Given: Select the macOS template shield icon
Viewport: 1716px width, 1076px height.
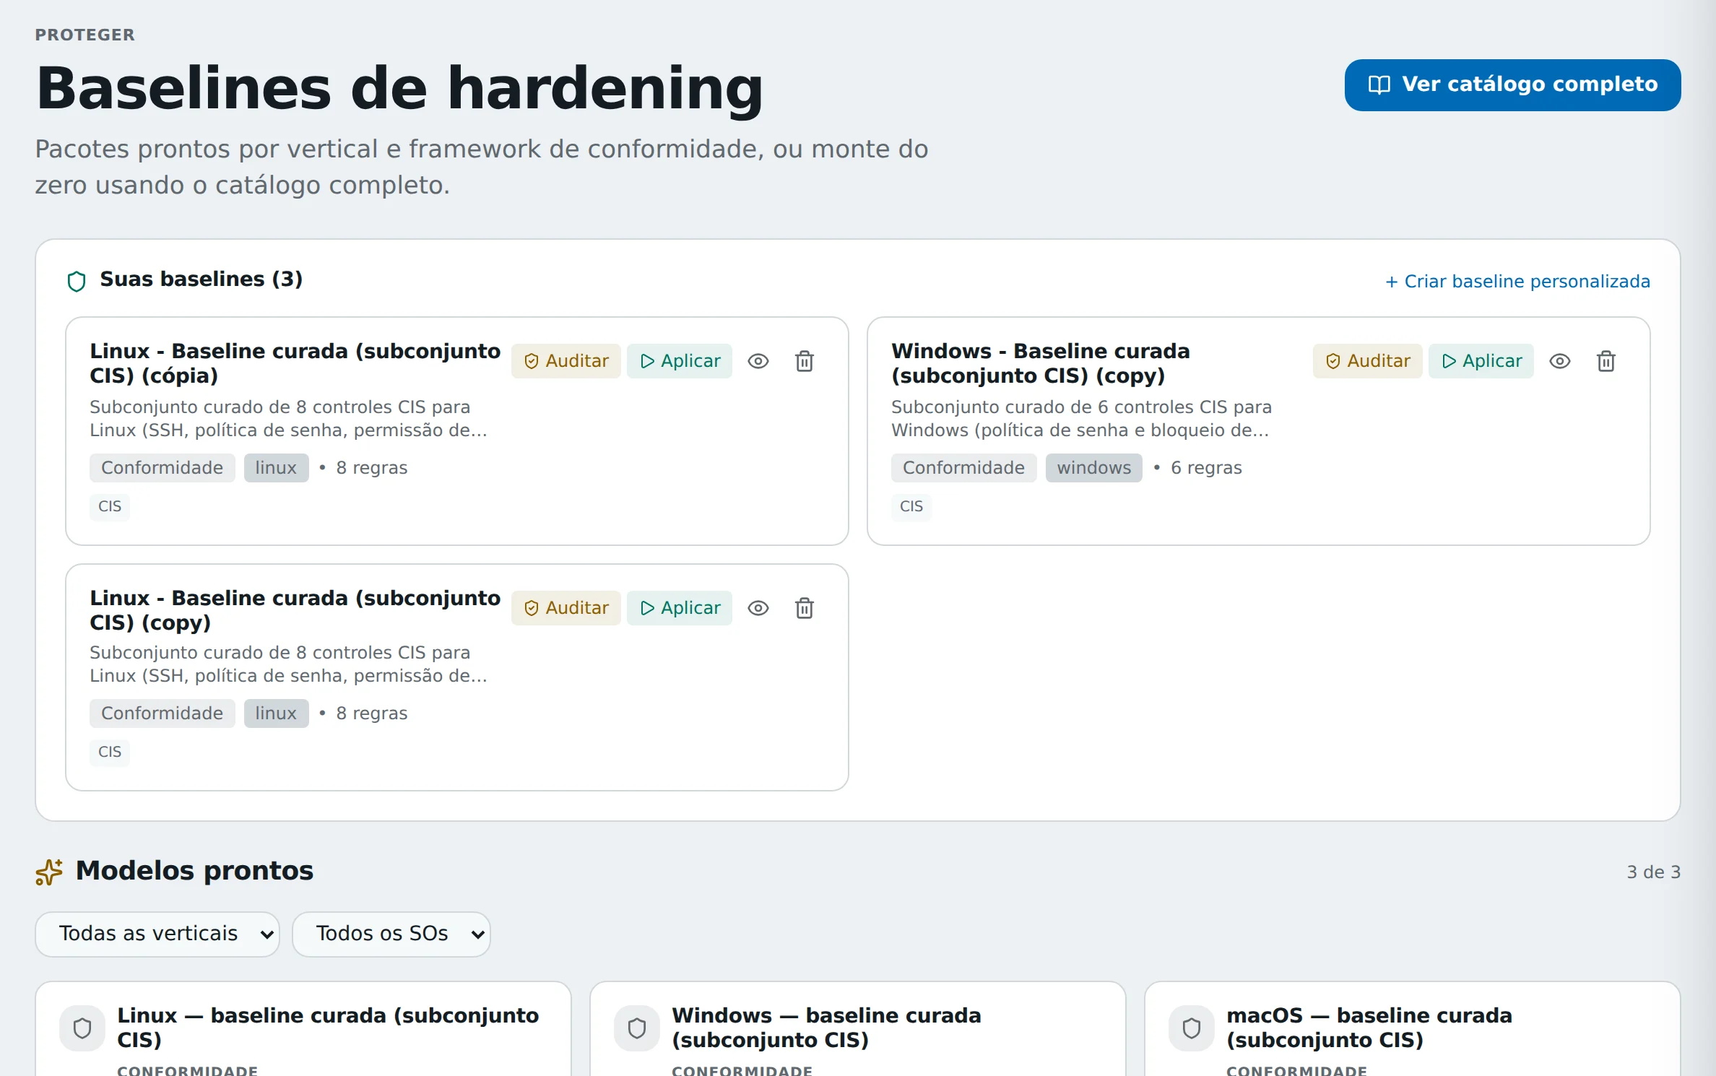Looking at the screenshot, I should [x=1192, y=1028].
